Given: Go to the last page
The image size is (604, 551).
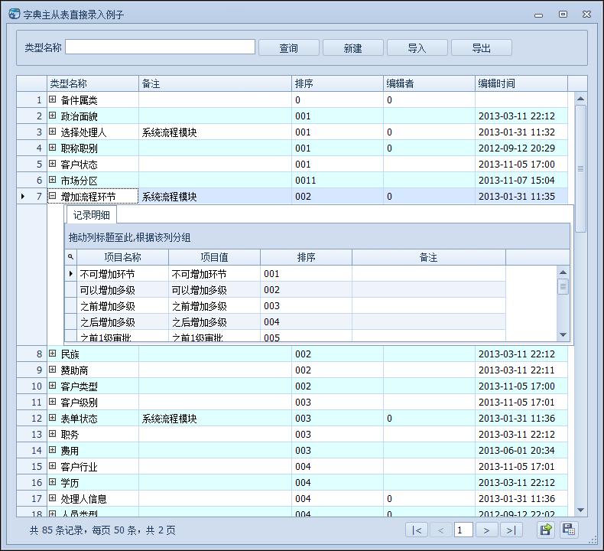Looking at the screenshot, I should (x=511, y=530).
